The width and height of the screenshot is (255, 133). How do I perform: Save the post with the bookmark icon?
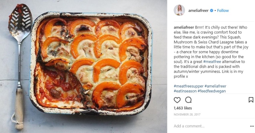coord(251,100)
